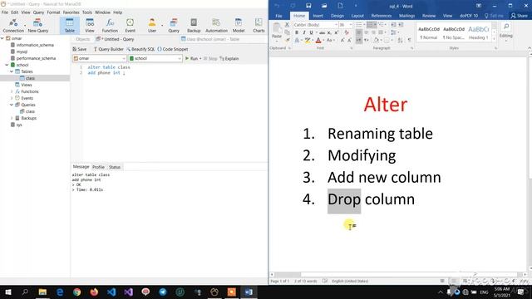532x299 pixels.
Task: Click the Share button in Word
Action: [x=520, y=16]
